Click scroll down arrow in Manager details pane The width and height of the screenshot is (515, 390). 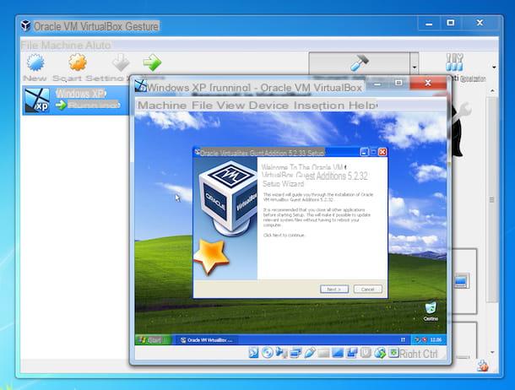pos(492,352)
